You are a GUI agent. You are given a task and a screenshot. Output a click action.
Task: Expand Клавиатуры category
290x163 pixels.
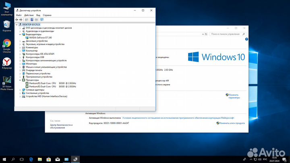20,47
